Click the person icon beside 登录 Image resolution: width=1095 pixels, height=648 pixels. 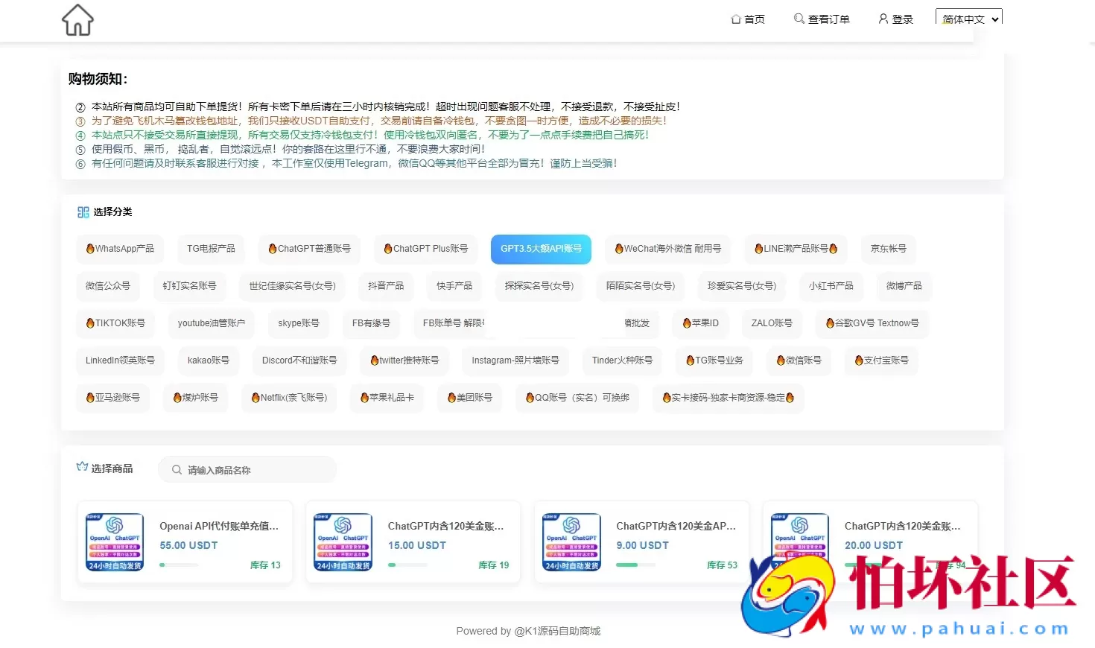pos(882,19)
